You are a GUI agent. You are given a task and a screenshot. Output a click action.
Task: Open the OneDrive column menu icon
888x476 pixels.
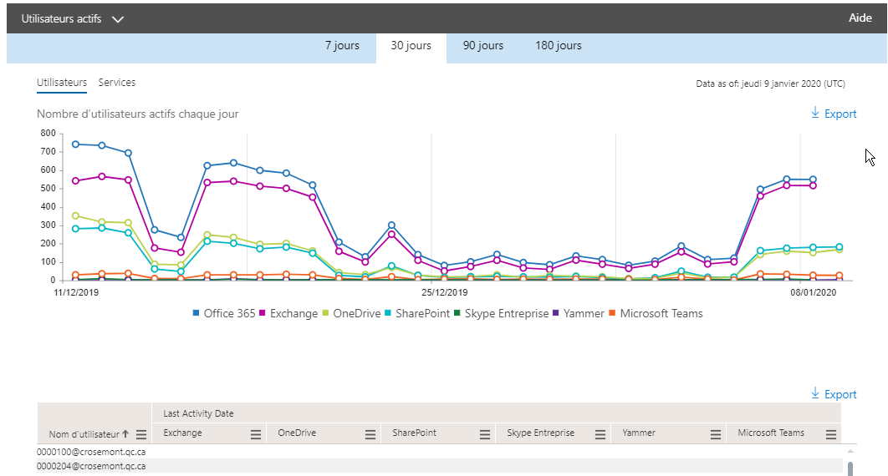(x=370, y=434)
